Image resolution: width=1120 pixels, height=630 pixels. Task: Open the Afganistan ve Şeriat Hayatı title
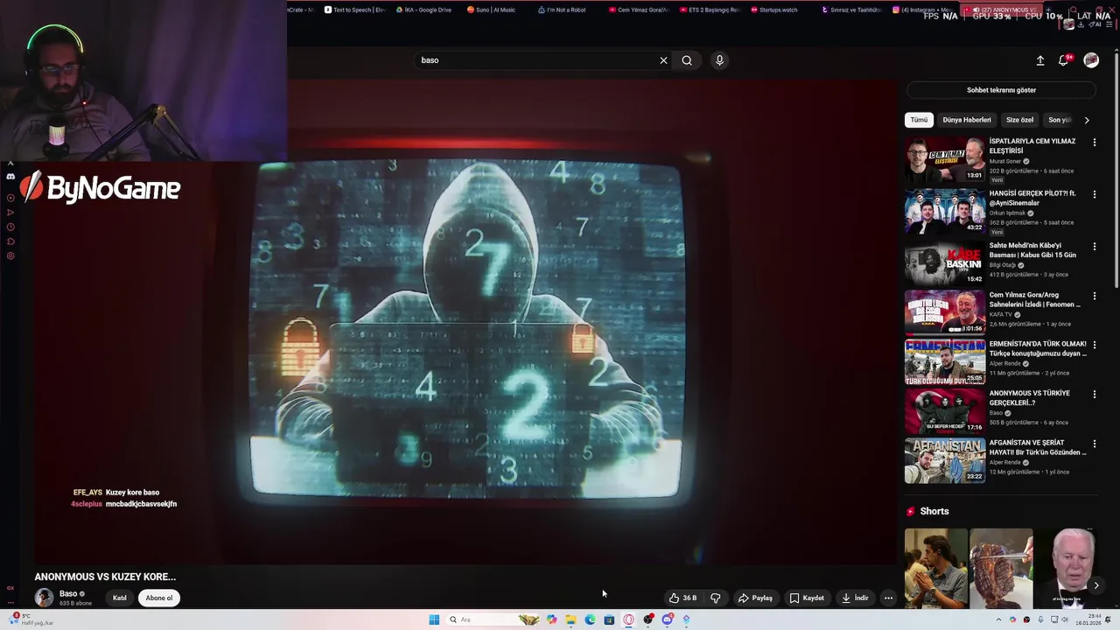[x=1038, y=448]
